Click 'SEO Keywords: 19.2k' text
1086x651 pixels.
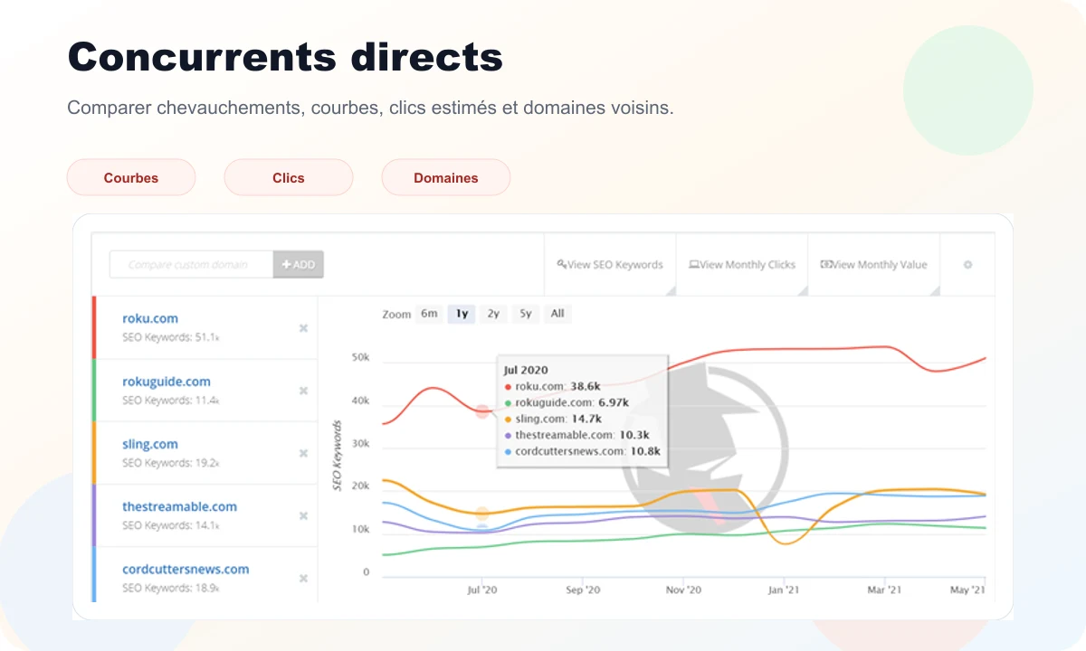170,462
